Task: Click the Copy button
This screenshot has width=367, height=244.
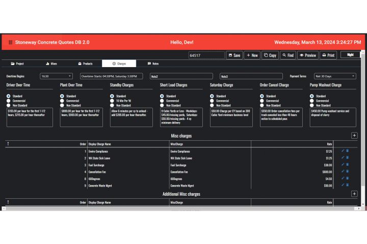Action: pos(270,55)
